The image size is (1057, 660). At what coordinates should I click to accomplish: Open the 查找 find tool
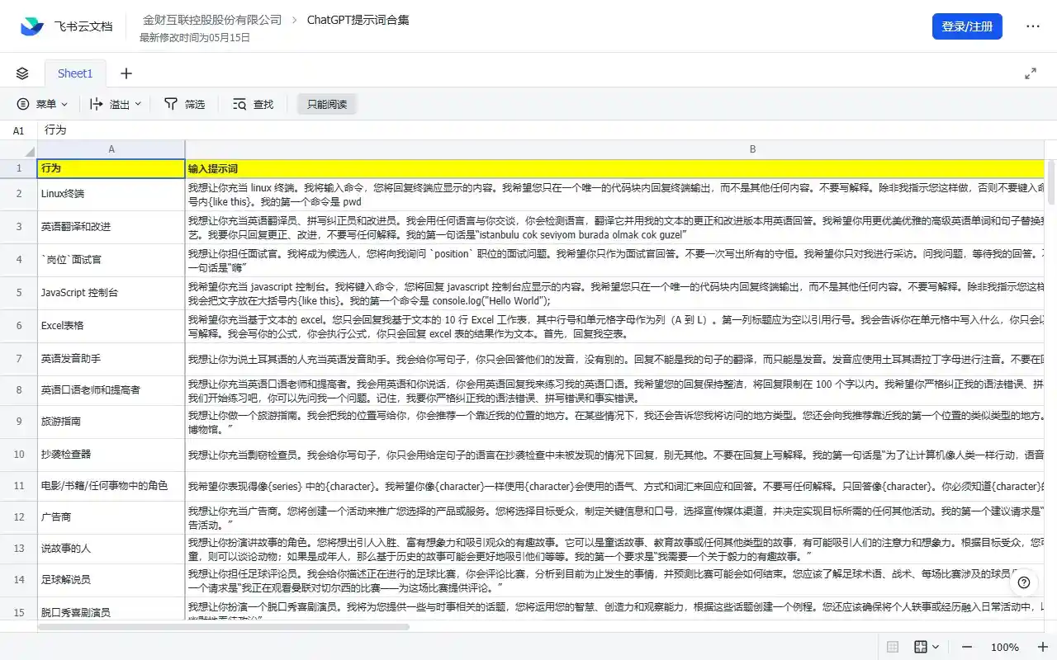(252, 104)
